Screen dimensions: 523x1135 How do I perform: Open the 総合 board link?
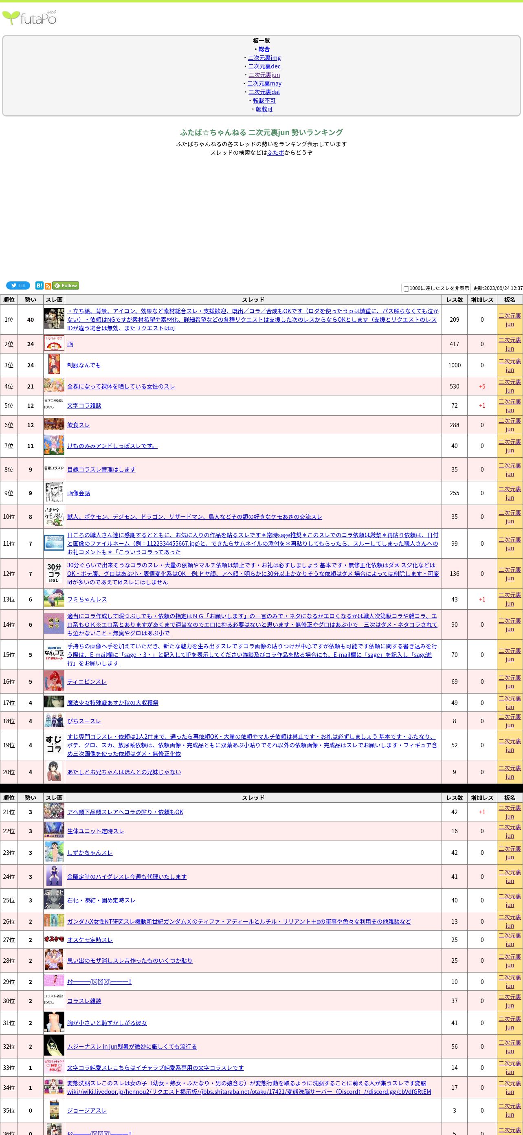point(264,49)
